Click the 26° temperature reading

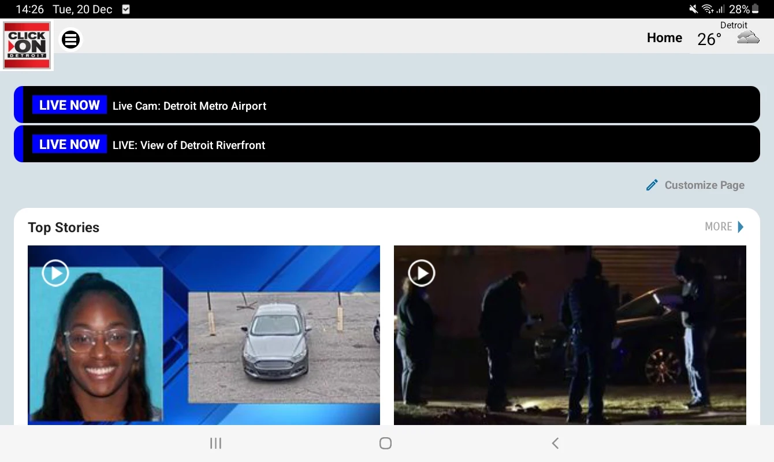pyautogui.click(x=709, y=39)
